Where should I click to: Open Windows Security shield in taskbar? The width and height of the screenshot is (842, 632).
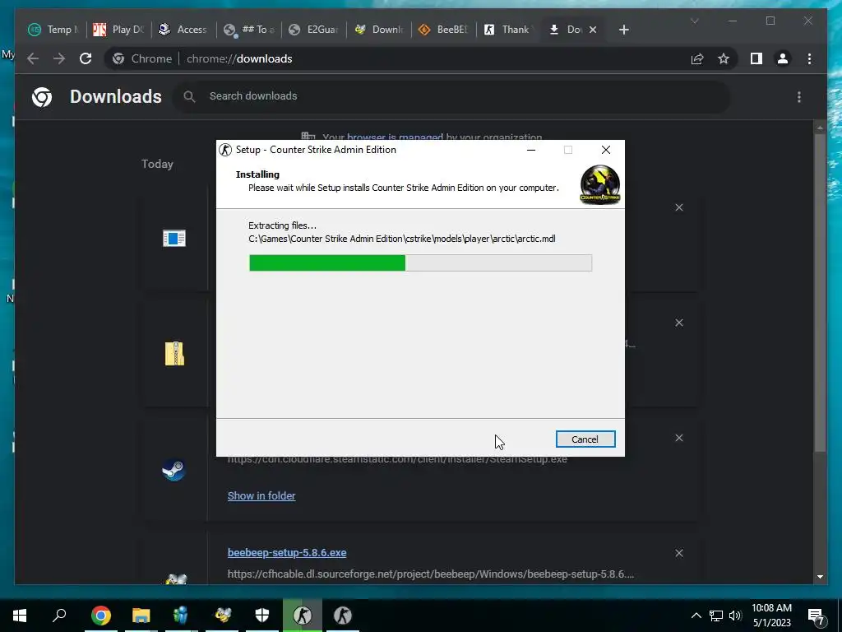click(262, 616)
